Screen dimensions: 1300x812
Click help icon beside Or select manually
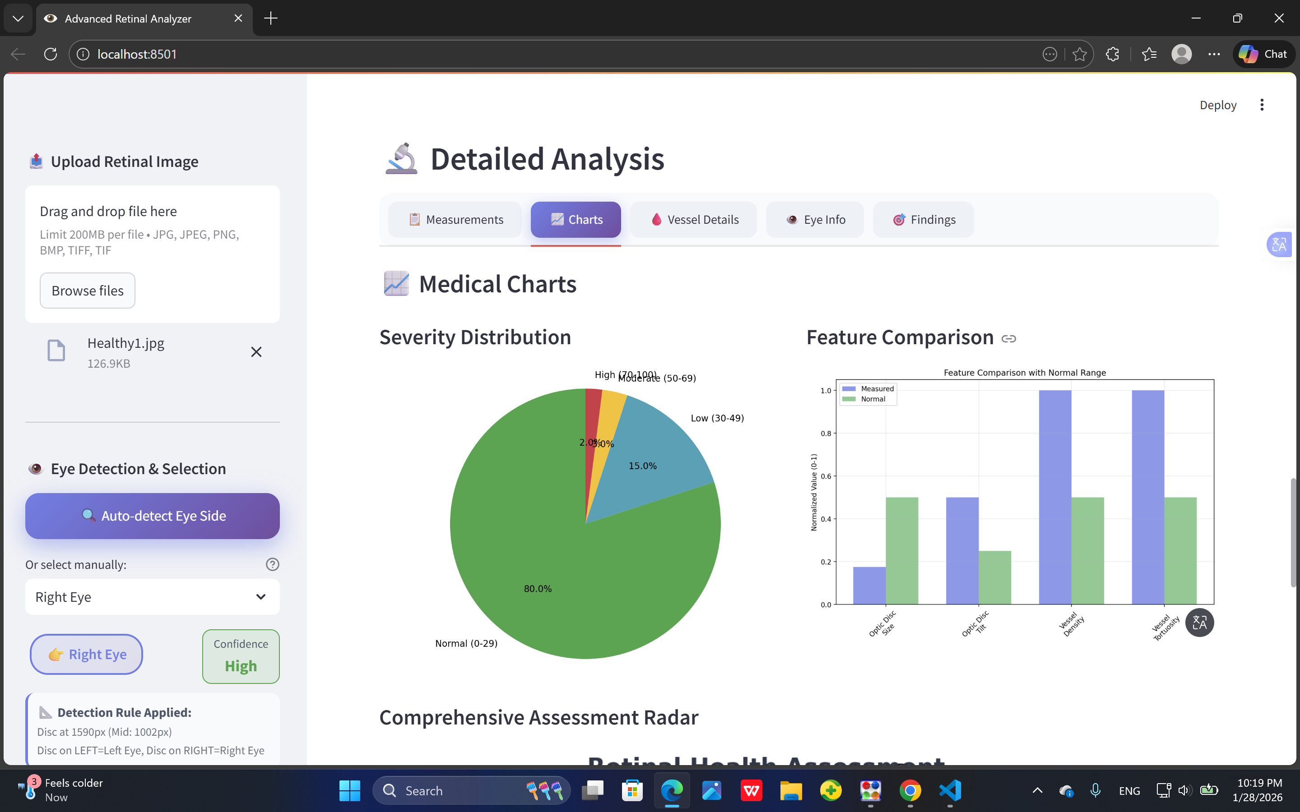point(272,564)
